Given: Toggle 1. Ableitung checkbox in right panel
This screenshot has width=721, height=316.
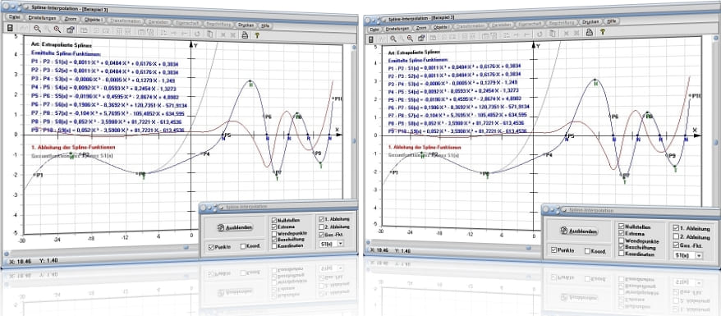Looking at the screenshot, I should click(676, 228).
